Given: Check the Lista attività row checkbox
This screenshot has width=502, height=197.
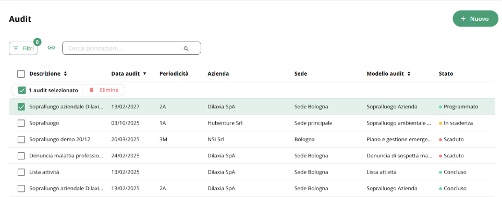Looking at the screenshot, I should (21, 172).
